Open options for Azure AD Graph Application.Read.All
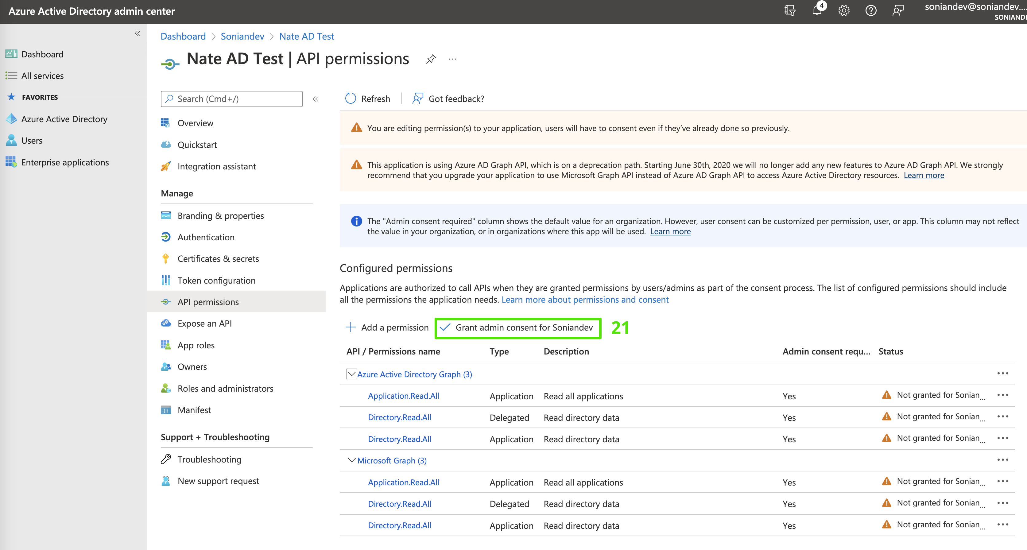Viewport: 1027px width, 550px height. click(1002, 395)
